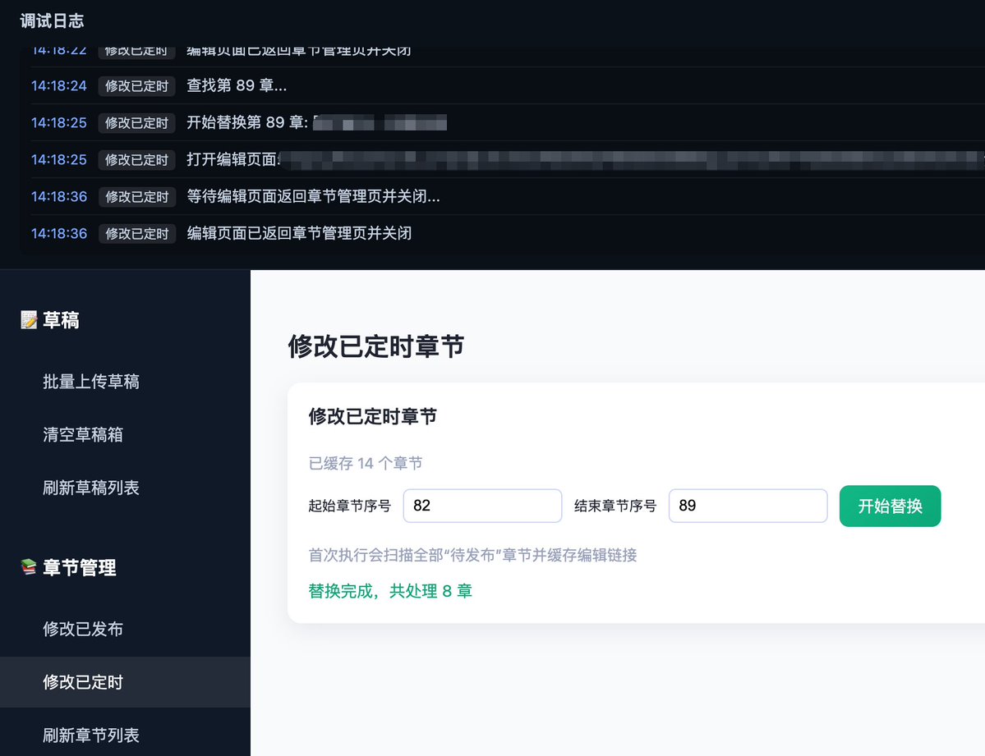Click the 修改已定时 tag at 14:18:24

136,85
